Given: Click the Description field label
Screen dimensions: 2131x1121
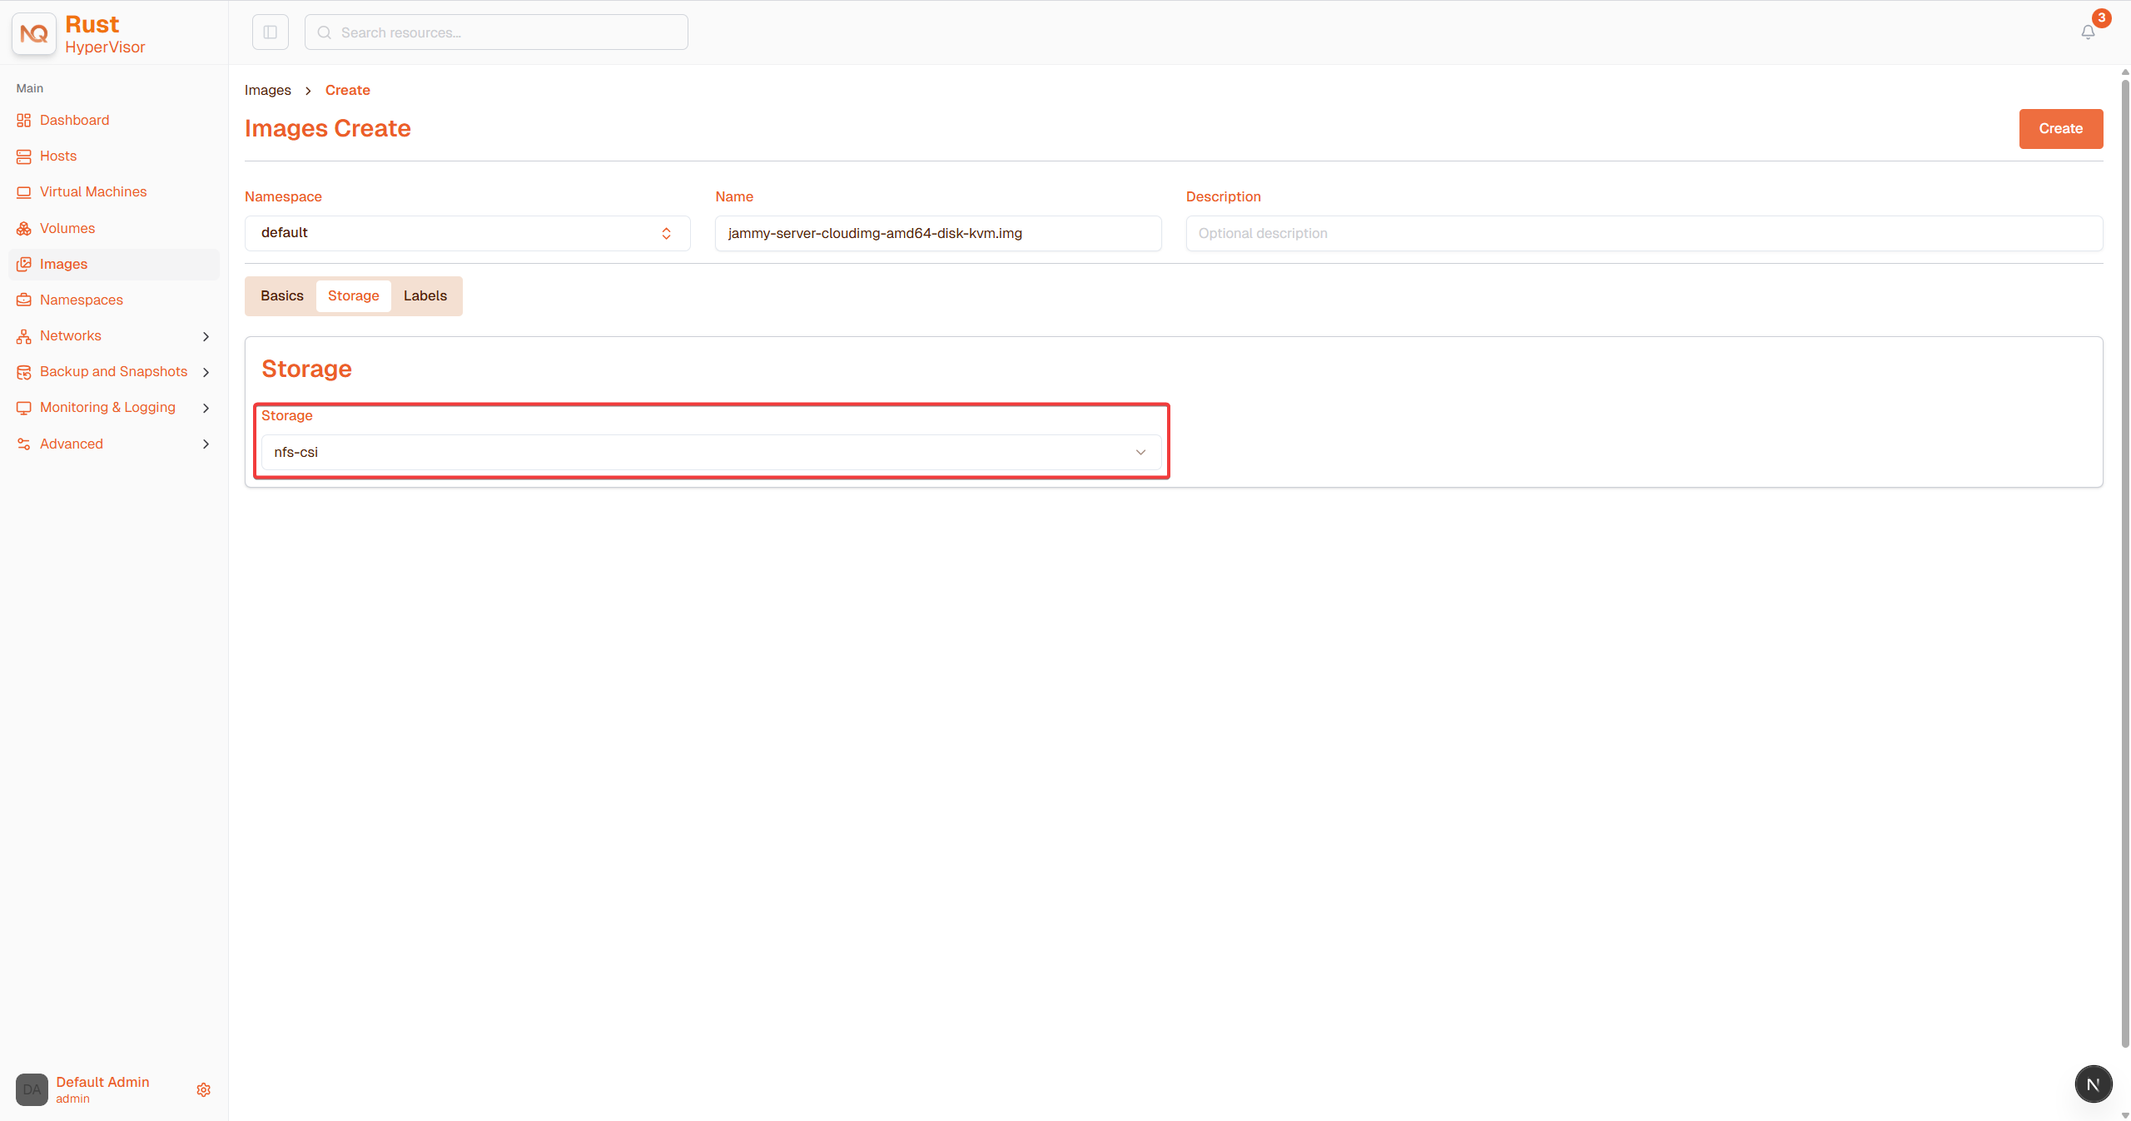Looking at the screenshot, I should click(1223, 196).
